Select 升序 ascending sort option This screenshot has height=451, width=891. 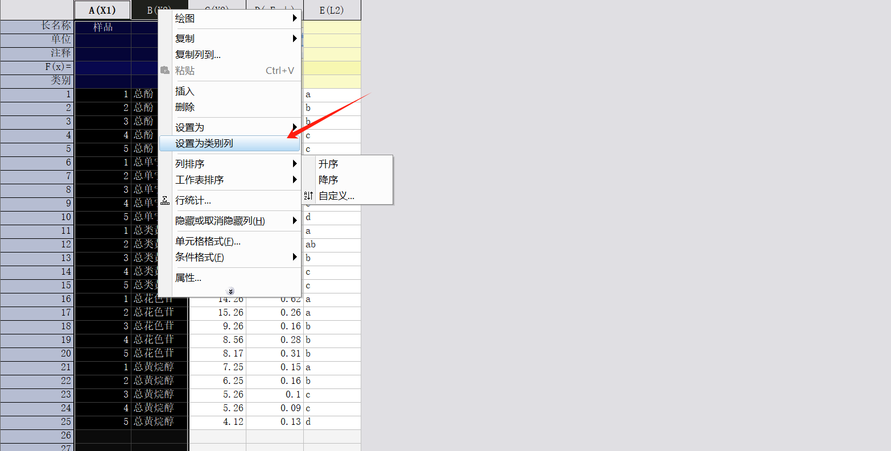[x=328, y=164]
